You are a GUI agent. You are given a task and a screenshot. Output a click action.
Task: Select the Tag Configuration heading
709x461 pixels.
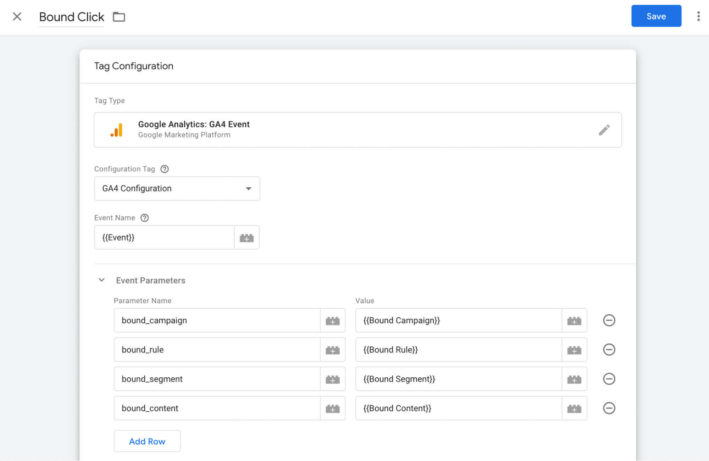pyautogui.click(x=134, y=66)
